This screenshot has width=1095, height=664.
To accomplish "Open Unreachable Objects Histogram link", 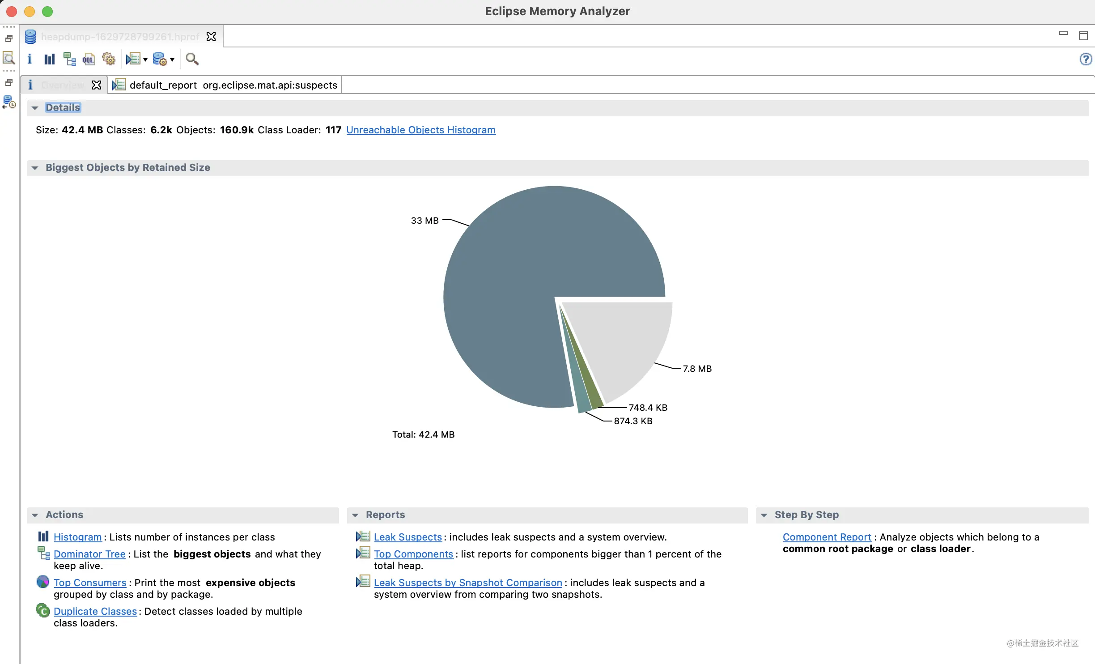I will [x=421, y=130].
